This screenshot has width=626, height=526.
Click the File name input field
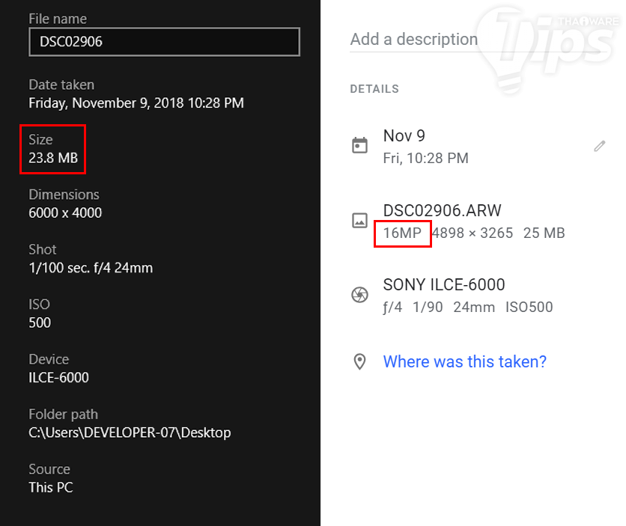(x=164, y=42)
